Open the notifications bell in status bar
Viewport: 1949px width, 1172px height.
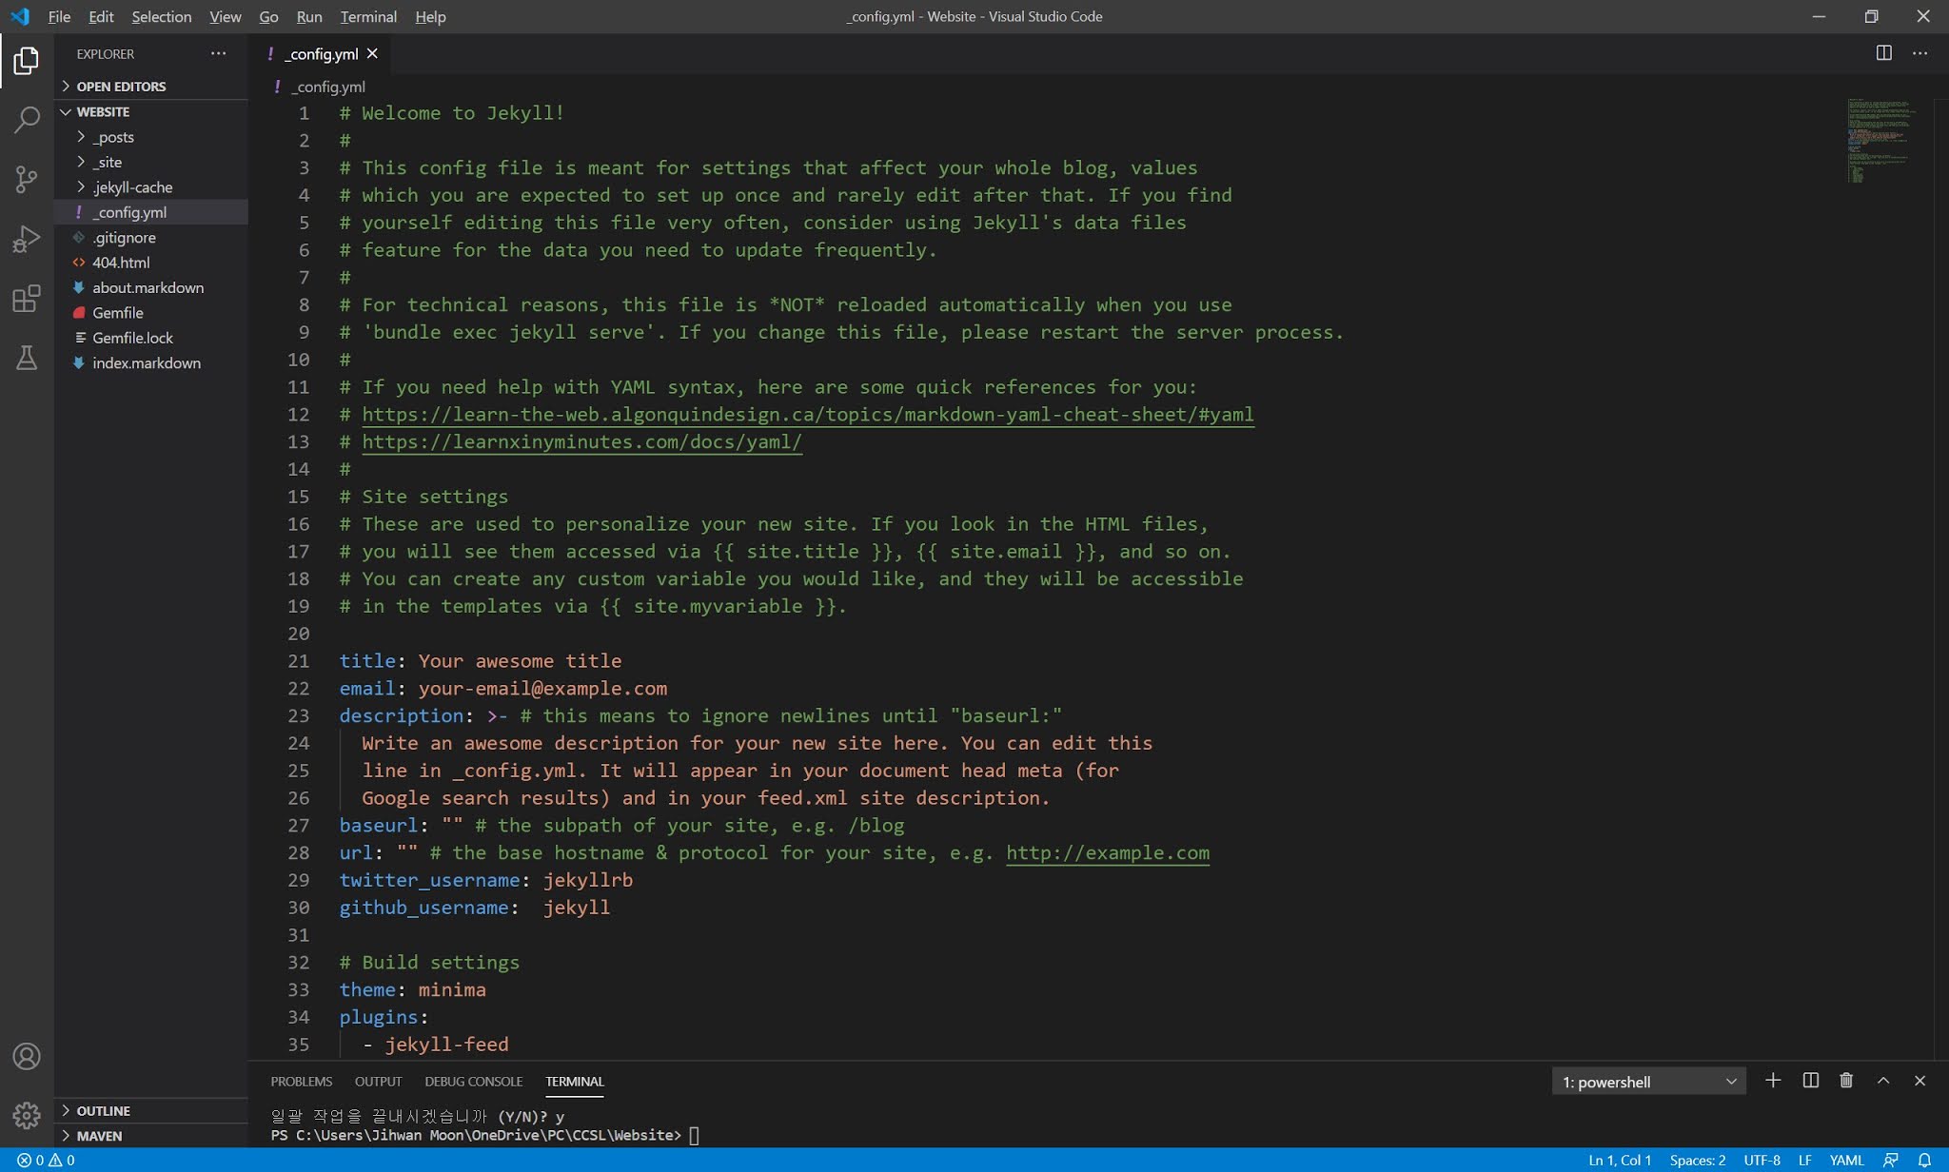(x=1924, y=1160)
